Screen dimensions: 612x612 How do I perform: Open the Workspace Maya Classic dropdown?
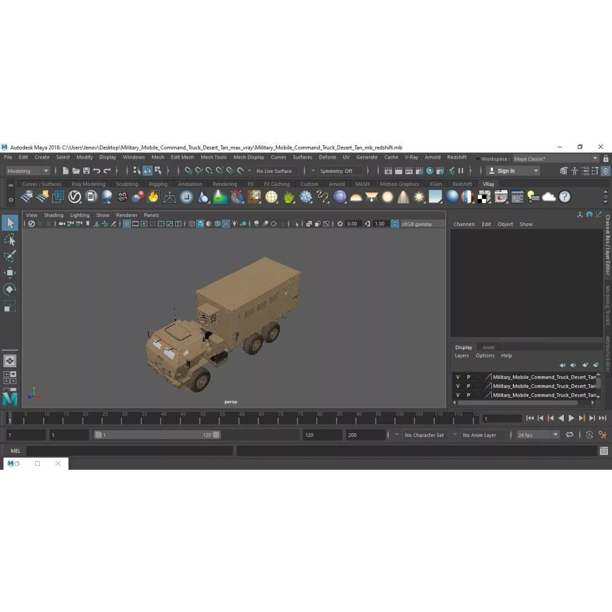pos(555,159)
